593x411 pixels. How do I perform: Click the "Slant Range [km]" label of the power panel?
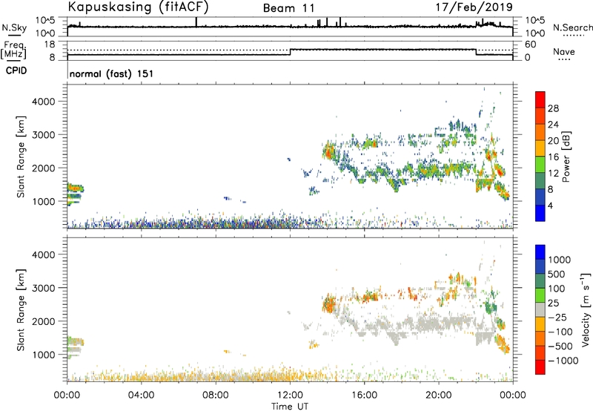(21, 157)
